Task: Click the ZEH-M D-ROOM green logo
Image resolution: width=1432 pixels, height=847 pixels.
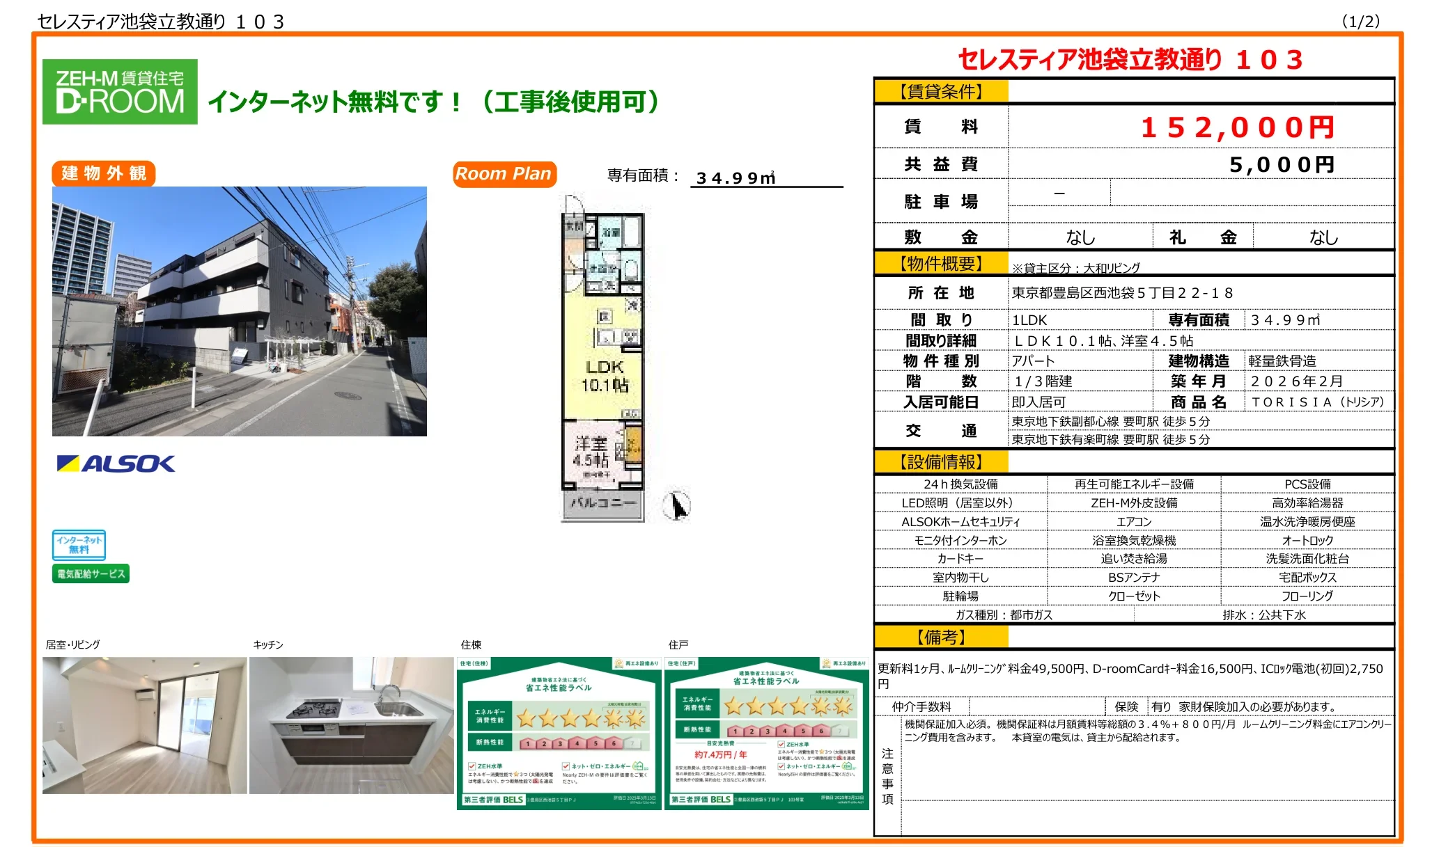Action: point(120,92)
